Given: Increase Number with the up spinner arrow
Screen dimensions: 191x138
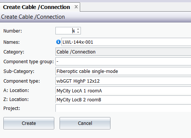Looking at the screenshot, I should (x=78, y=29).
